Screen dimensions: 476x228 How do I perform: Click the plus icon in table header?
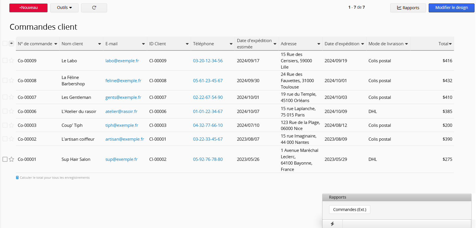pyautogui.click(x=11, y=44)
